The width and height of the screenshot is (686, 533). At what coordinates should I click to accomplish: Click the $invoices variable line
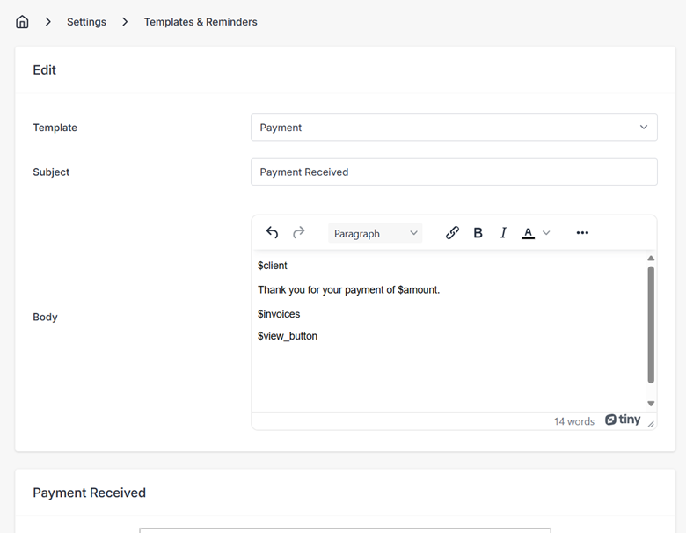[279, 314]
